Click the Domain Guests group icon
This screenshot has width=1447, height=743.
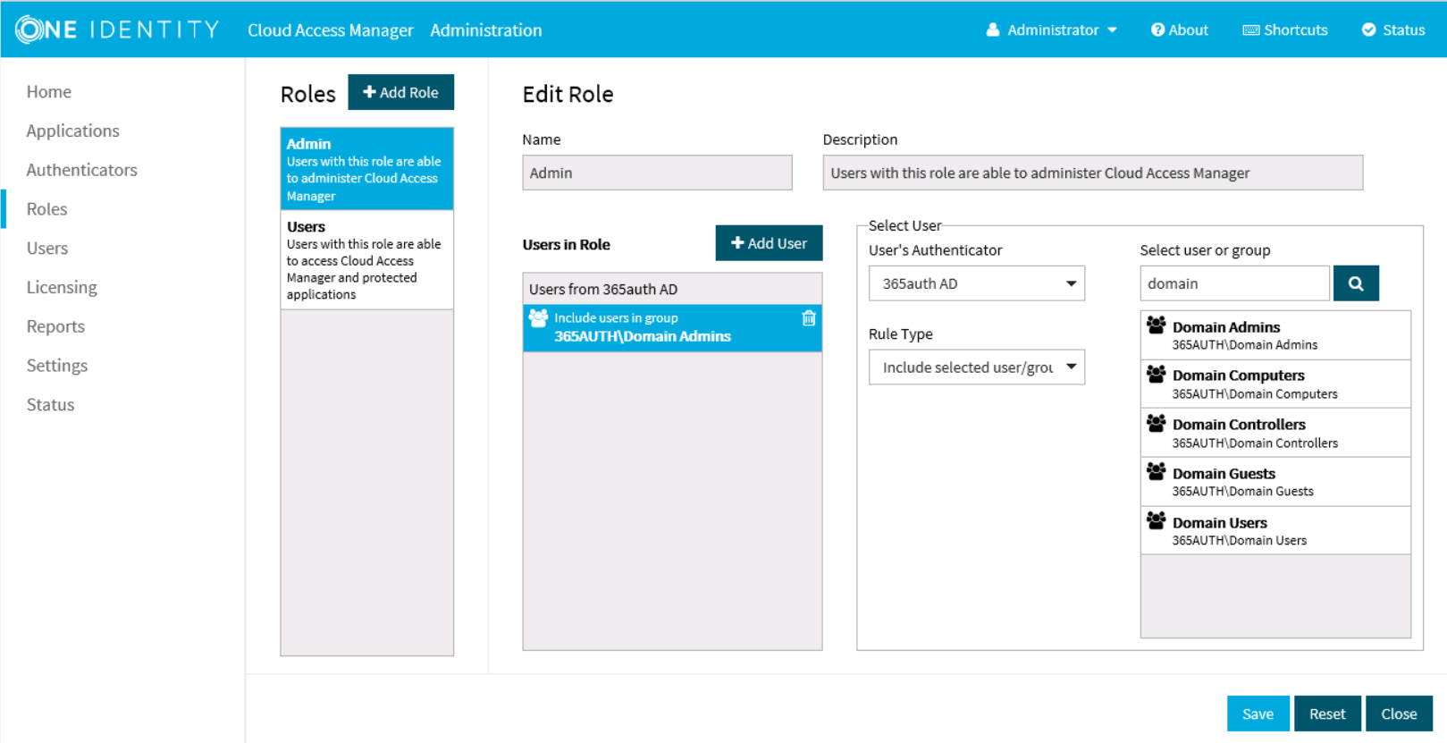[1156, 471]
